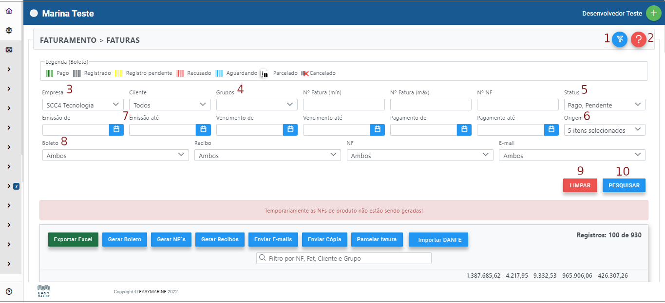
Task: Expand the sidebar menu item with badge 7
Action: pos(9,186)
